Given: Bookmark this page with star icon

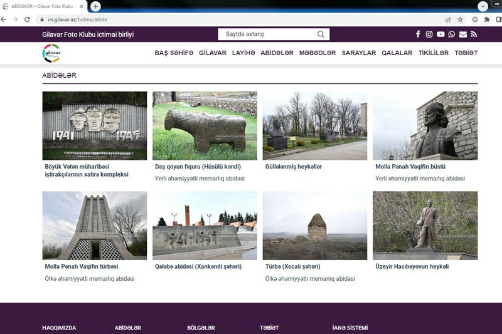Looking at the screenshot, I should tap(461, 19).
